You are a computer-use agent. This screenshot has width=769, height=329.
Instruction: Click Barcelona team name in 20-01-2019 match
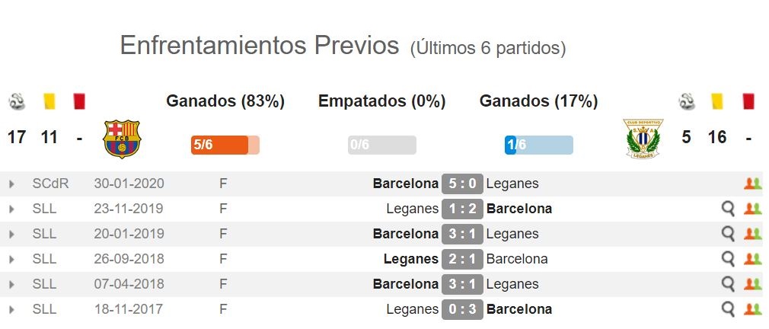pos(406,234)
